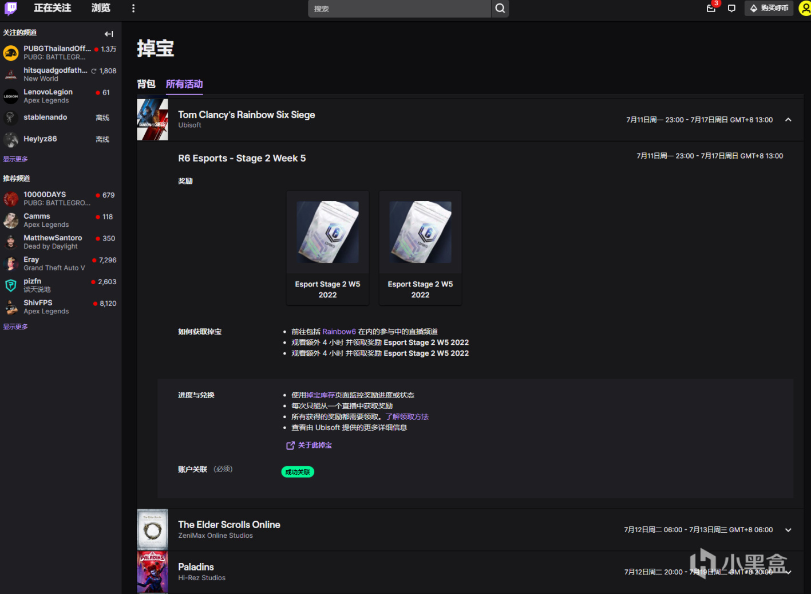The width and height of the screenshot is (811, 594).
Task: Go to 正在关注 in top navigation
Action: tap(52, 8)
